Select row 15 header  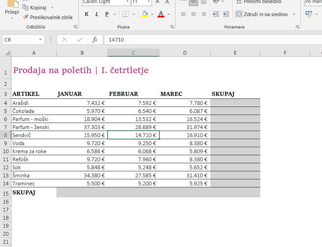tap(6, 193)
